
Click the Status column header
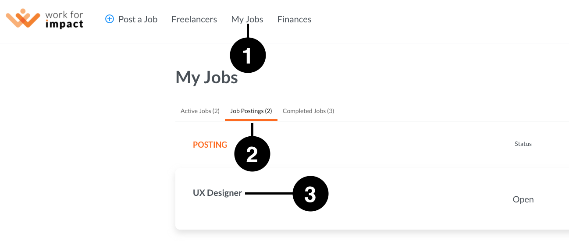523,144
